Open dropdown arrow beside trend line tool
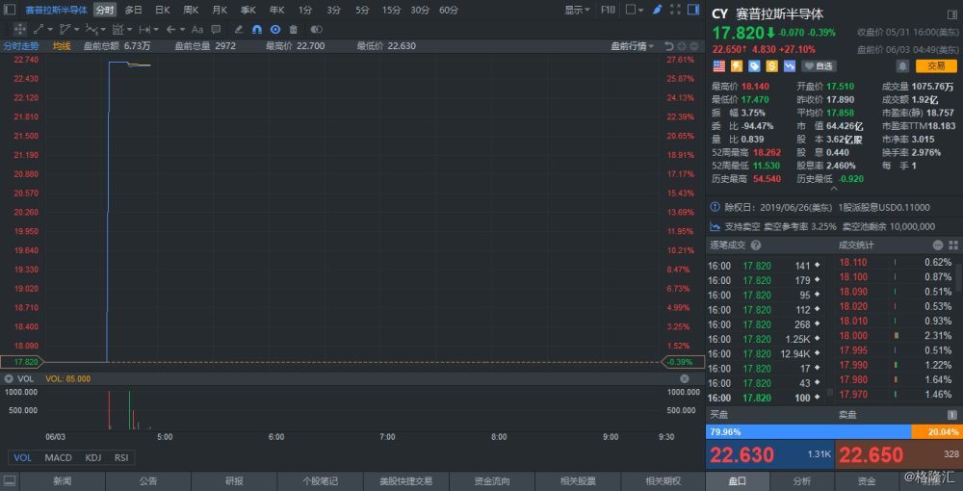This screenshot has width=963, height=491. pos(50,29)
